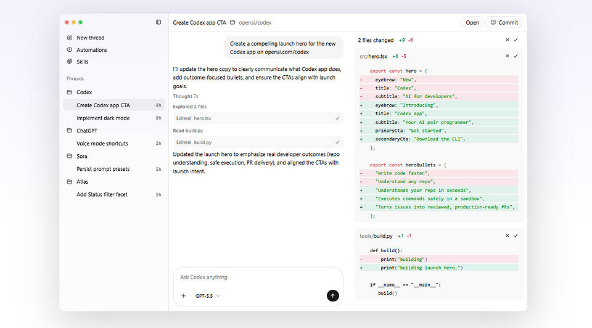Click the New thread compose icon
The image size is (592, 328).
(x=70, y=38)
